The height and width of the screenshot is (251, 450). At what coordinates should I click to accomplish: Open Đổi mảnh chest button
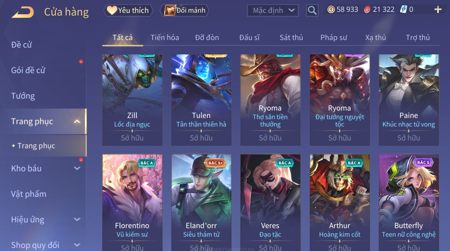click(x=184, y=10)
